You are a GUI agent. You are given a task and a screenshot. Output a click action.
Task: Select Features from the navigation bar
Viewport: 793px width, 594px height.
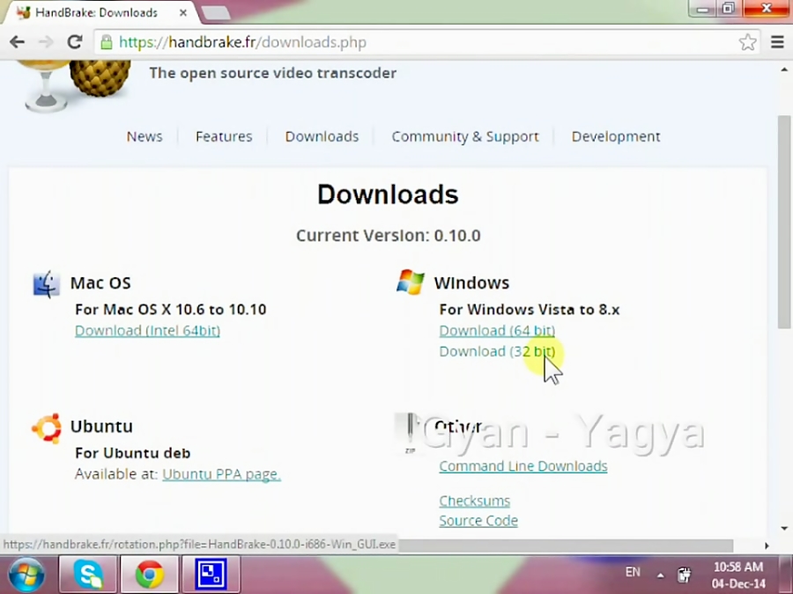[x=224, y=136]
